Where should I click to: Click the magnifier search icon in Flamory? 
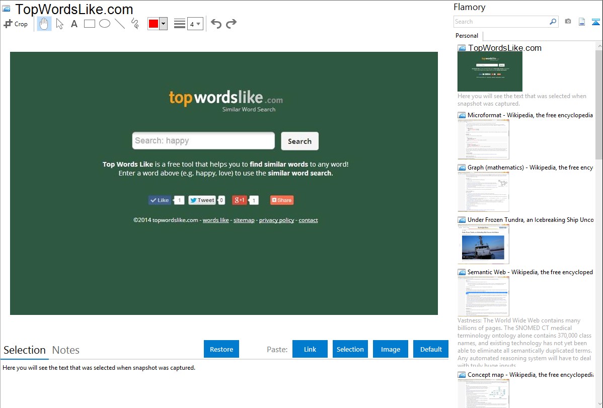tap(553, 22)
